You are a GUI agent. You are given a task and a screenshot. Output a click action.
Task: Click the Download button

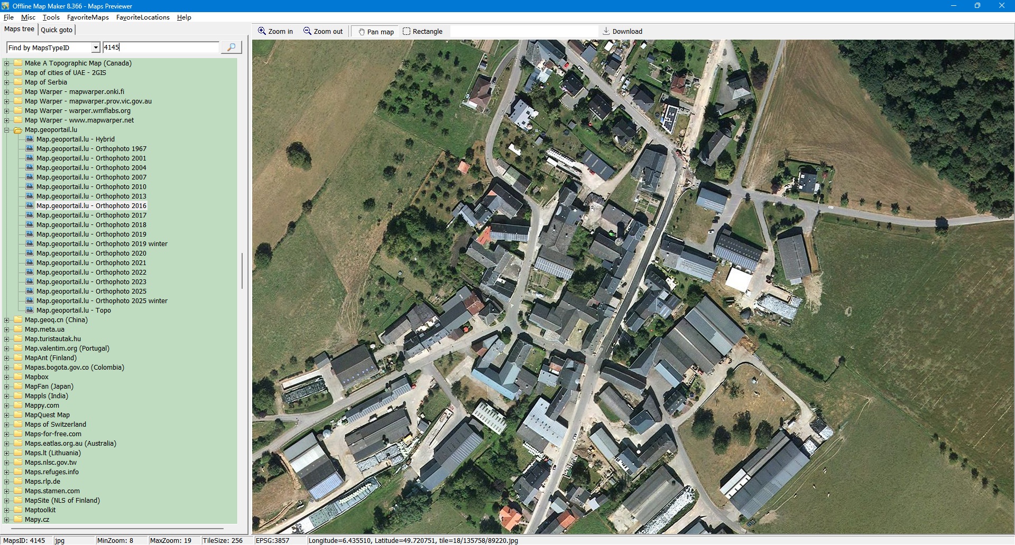622,32
